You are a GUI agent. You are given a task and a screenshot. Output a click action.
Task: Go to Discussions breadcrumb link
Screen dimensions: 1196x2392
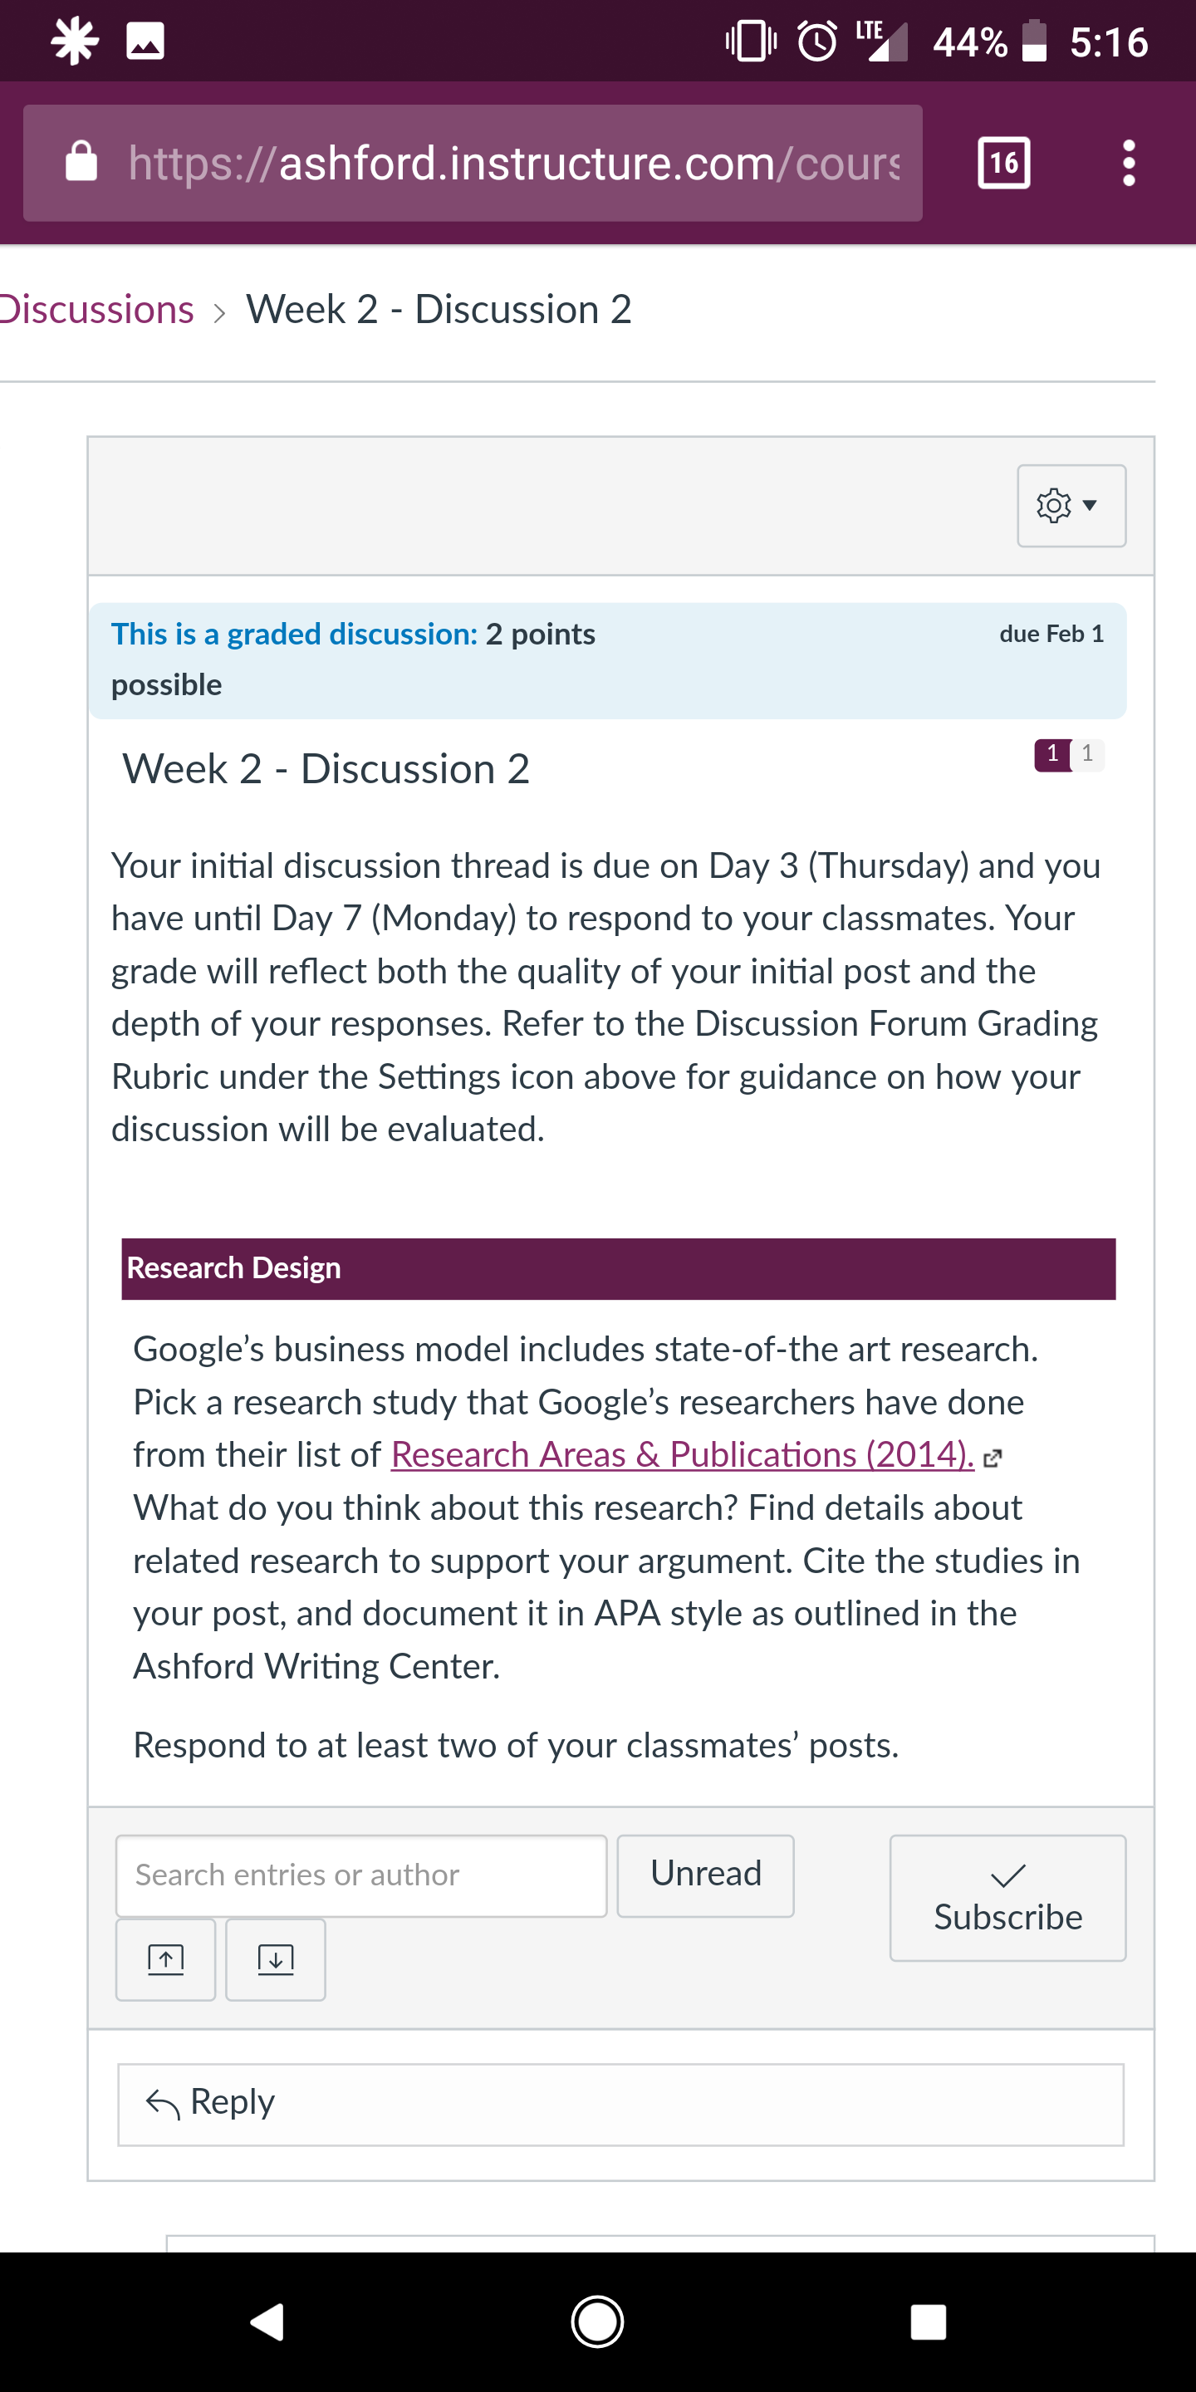(96, 309)
